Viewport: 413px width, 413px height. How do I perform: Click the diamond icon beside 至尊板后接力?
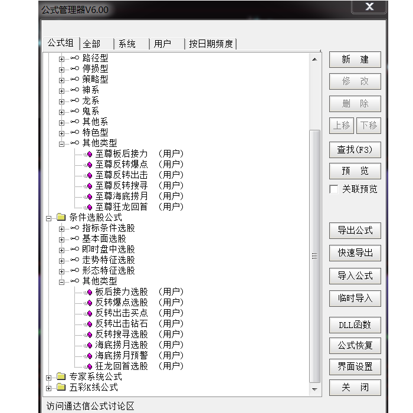90,154
